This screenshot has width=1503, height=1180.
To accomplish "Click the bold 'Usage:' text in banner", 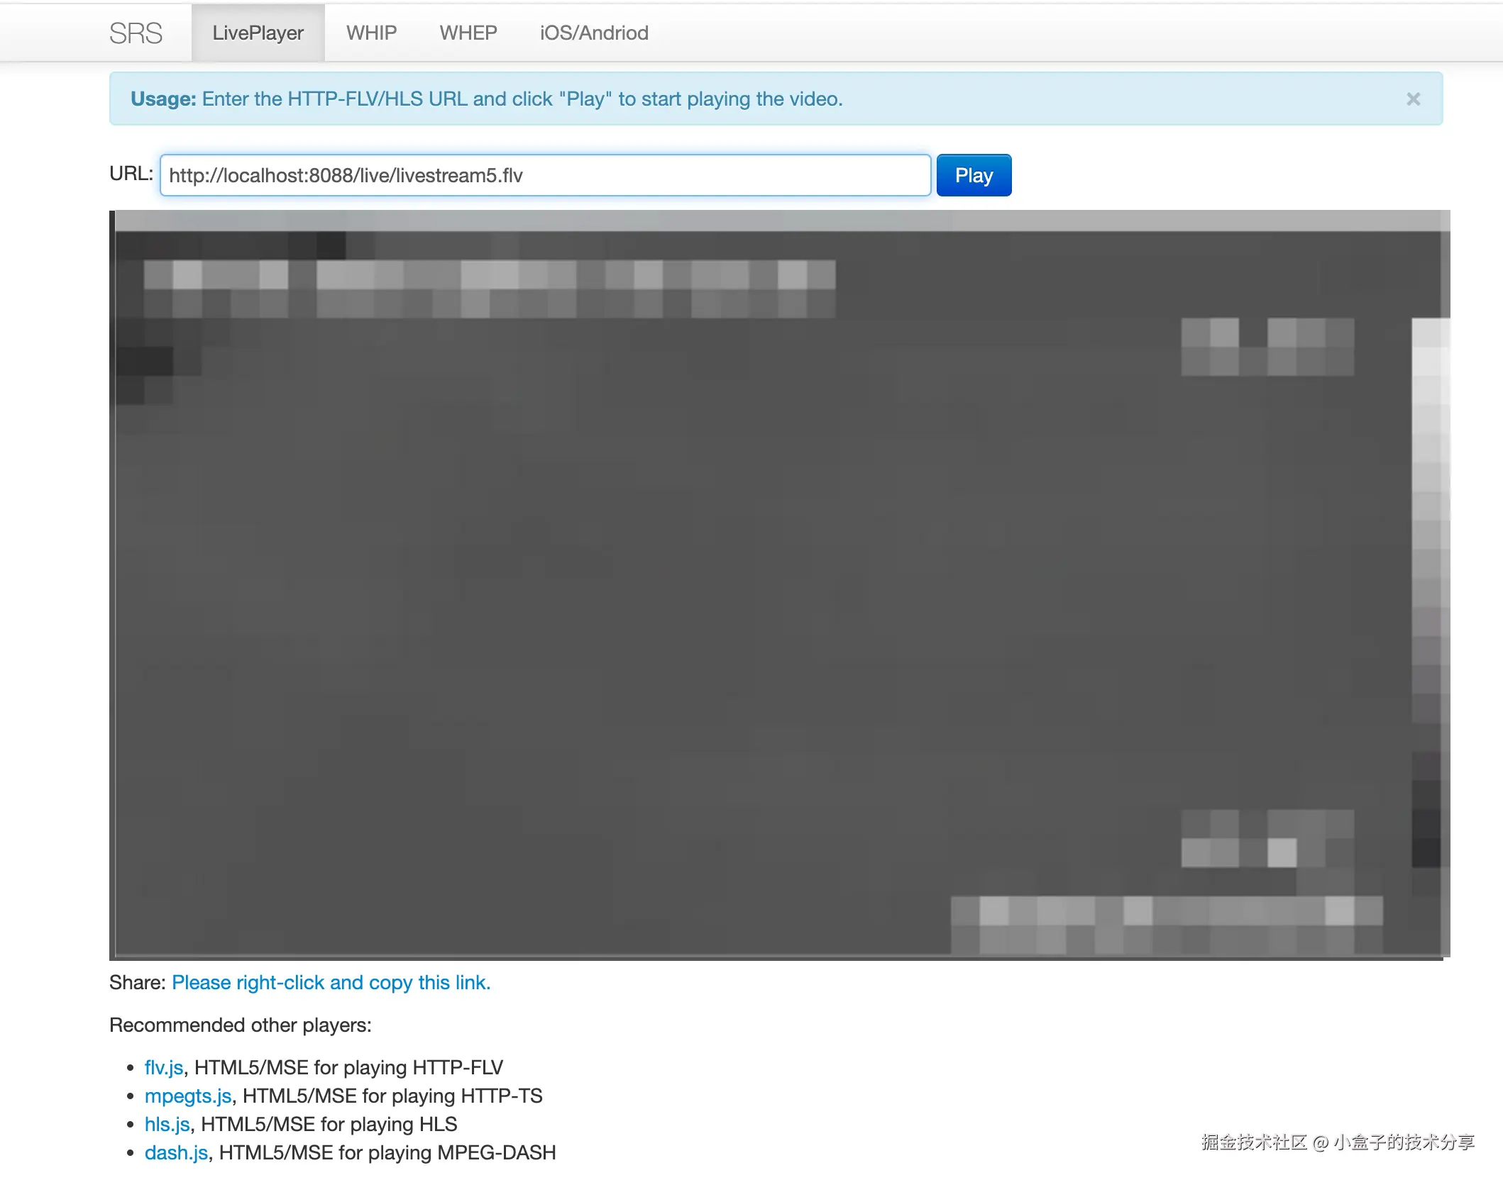I will [163, 99].
